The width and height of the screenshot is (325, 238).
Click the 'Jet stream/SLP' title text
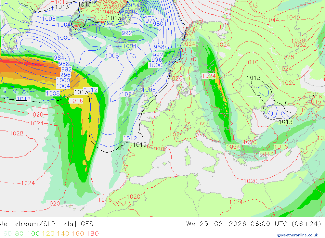(x=28, y=224)
